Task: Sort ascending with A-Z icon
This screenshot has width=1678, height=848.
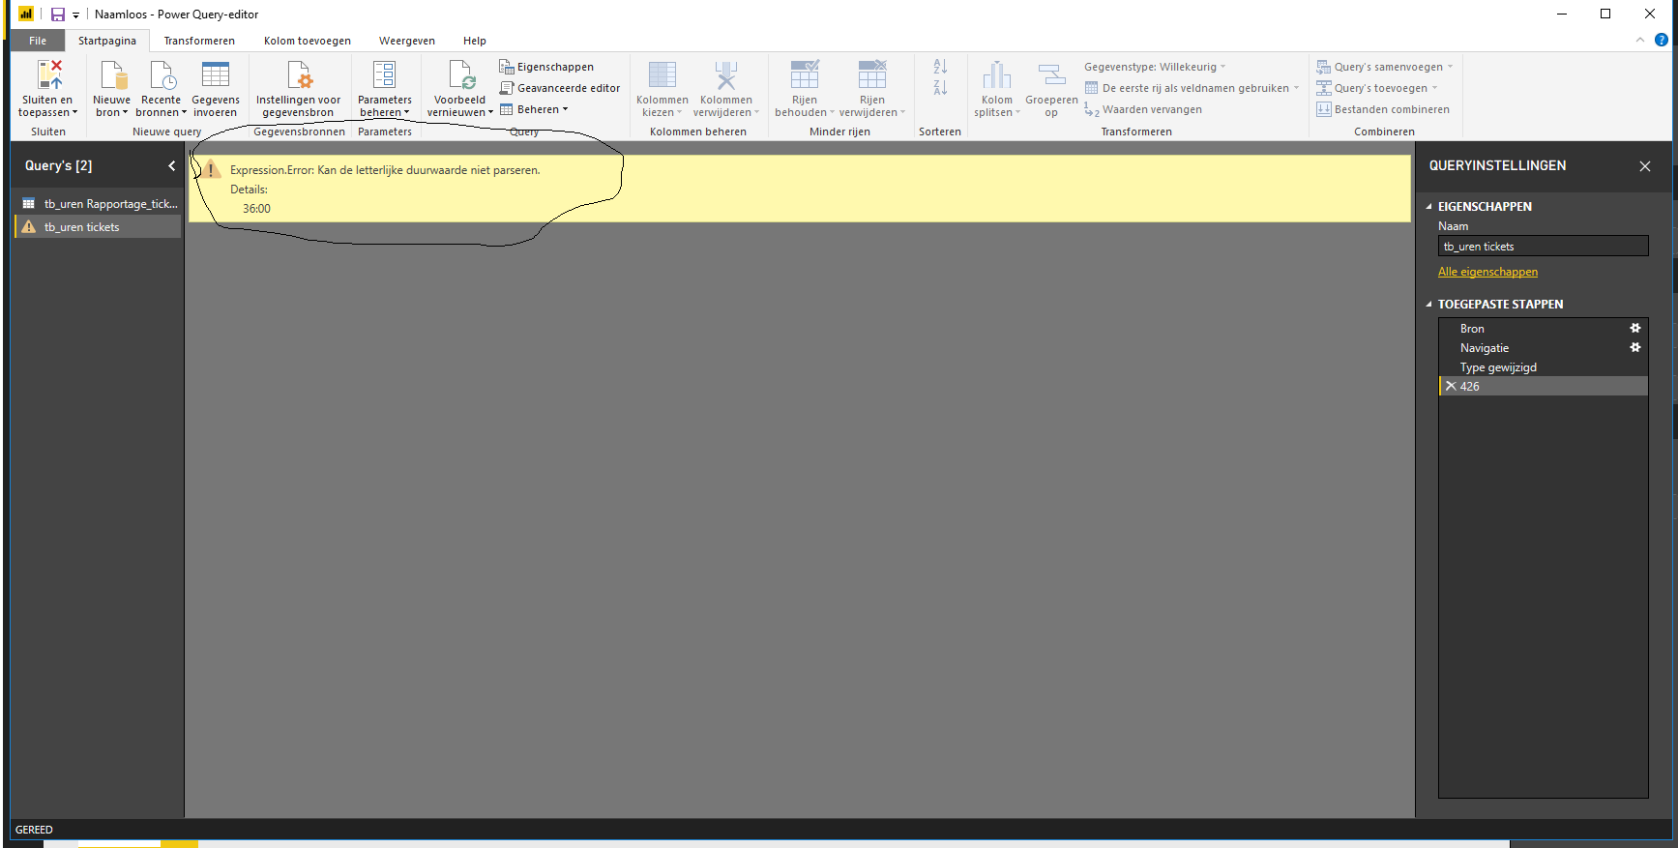Action: (x=940, y=67)
